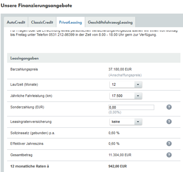The height and width of the screenshot is (172, 183).
Task: Select the Barzahlungspreis value 37.180,00 EUR
Action: coord(120,69)
